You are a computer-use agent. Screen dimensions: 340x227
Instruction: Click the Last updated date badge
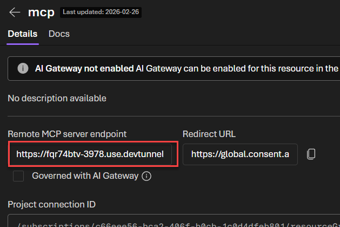[100, 12]
